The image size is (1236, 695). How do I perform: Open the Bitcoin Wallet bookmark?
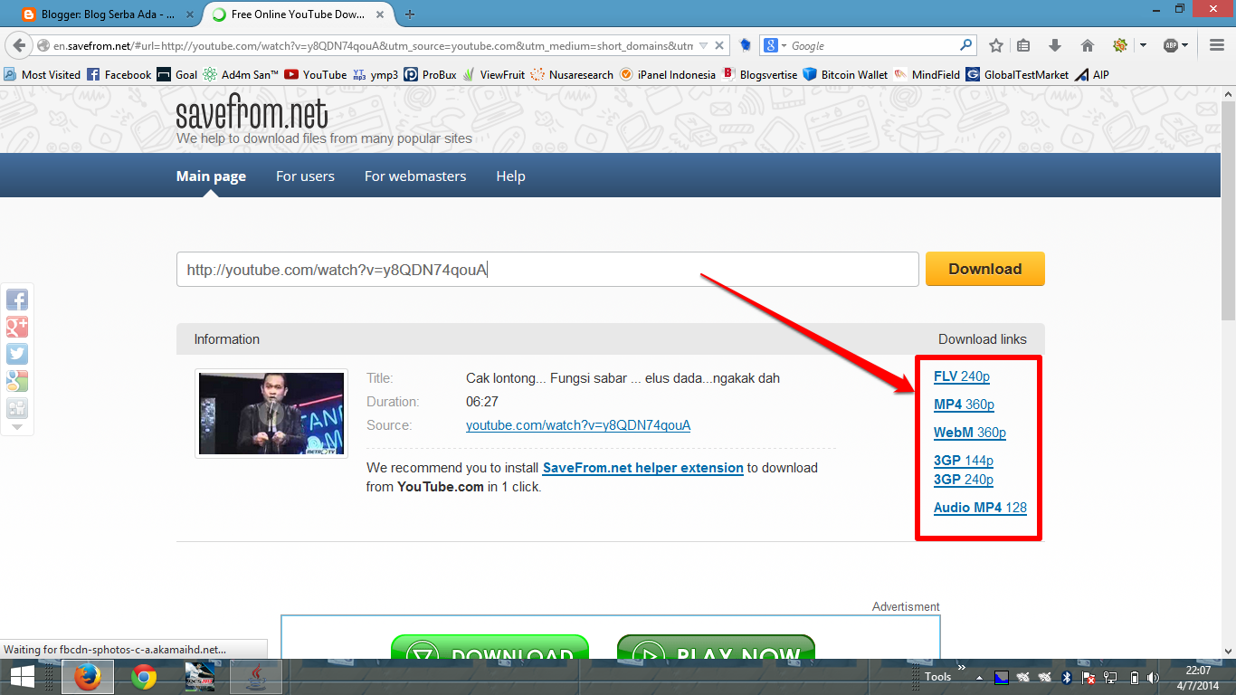point(846,75)
